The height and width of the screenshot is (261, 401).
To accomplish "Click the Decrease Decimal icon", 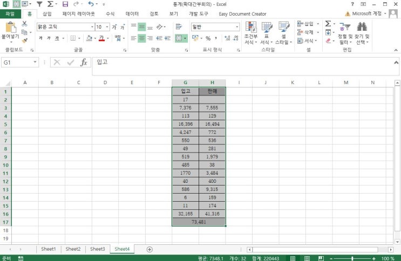I will [x=235, y=38].
